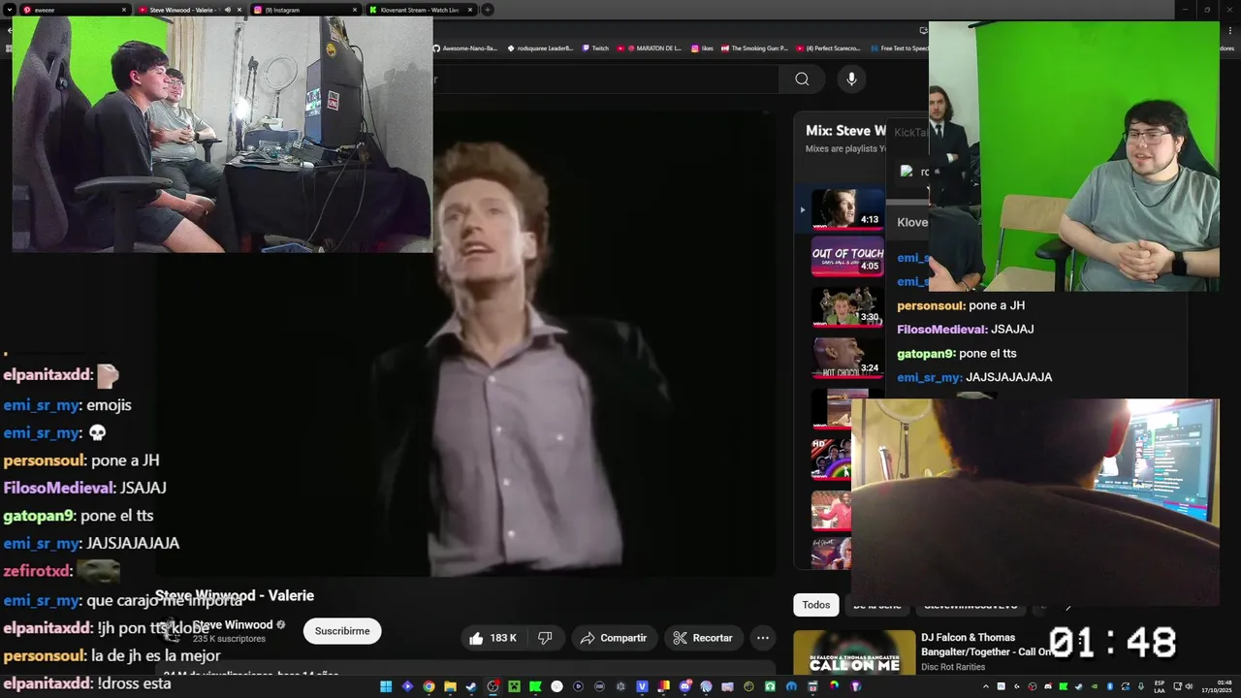Close the Instagram browser tab
This screenshot has width=1241, height=698.
point(355,10)
